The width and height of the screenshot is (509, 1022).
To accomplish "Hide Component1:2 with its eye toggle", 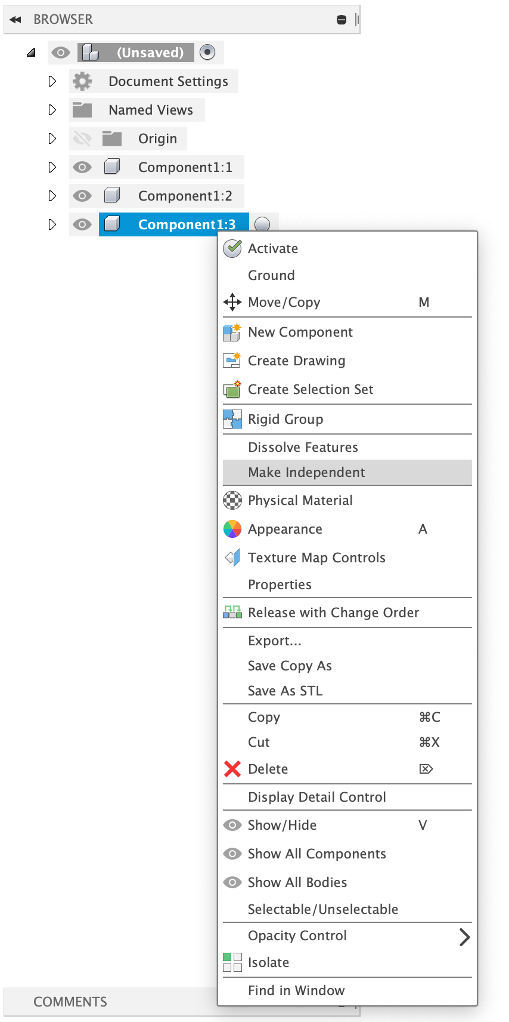I will pos(82,196).
